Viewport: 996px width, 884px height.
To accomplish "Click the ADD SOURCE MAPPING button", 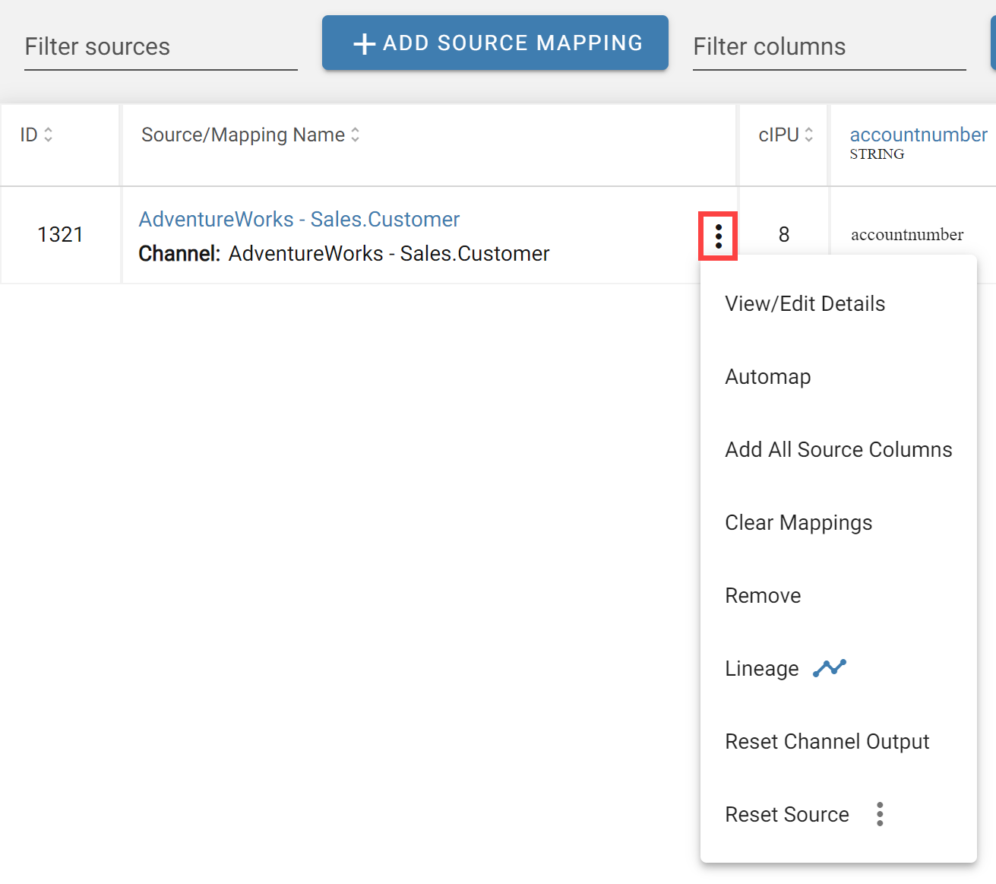I will click(x=495, y=43).
